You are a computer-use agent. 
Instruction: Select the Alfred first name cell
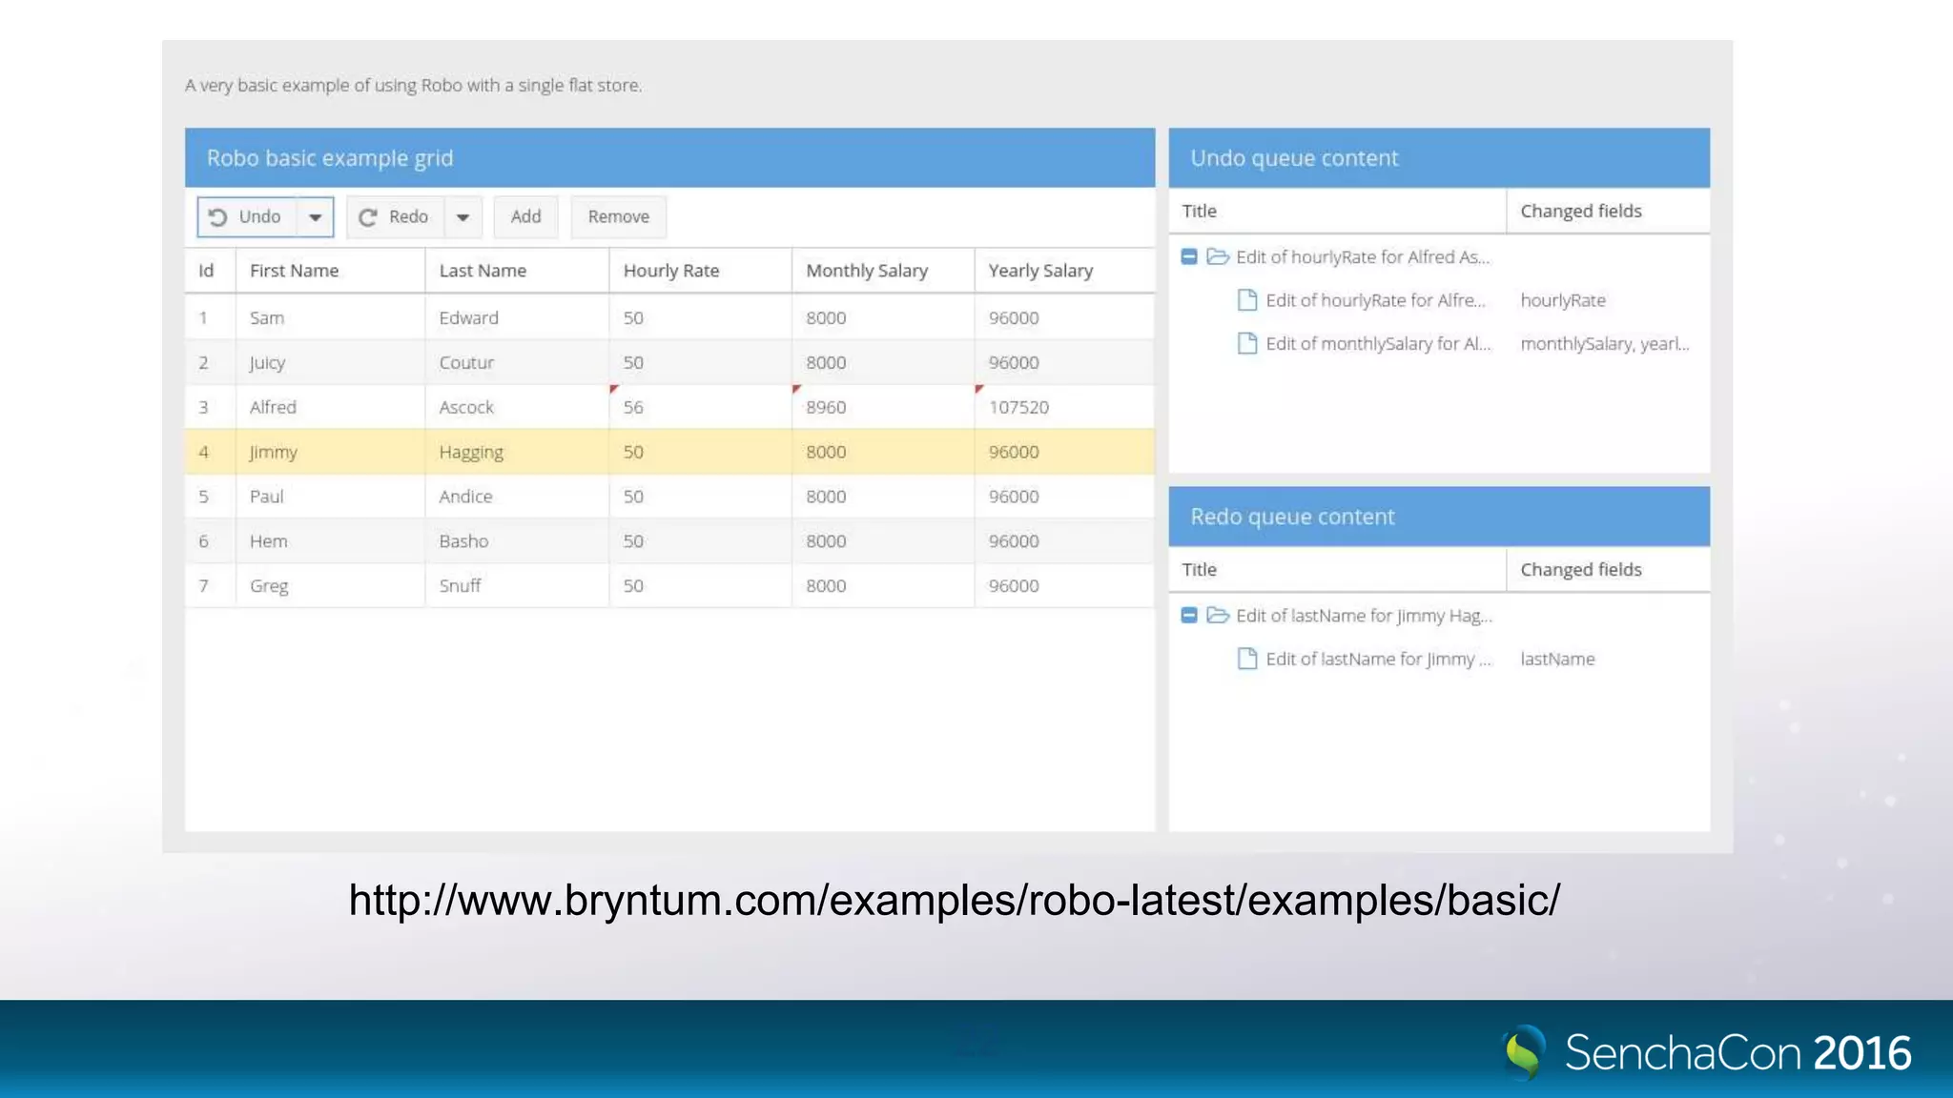330,407
